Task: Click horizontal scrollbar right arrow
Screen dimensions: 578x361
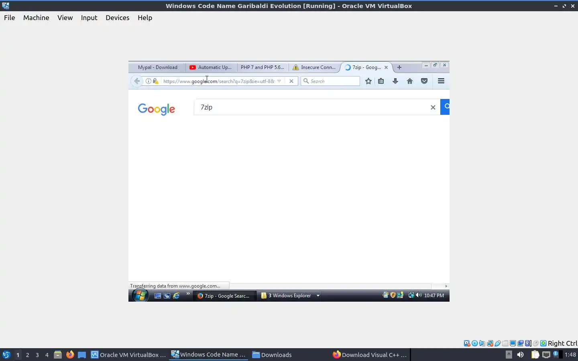Action: coord(446,286)
